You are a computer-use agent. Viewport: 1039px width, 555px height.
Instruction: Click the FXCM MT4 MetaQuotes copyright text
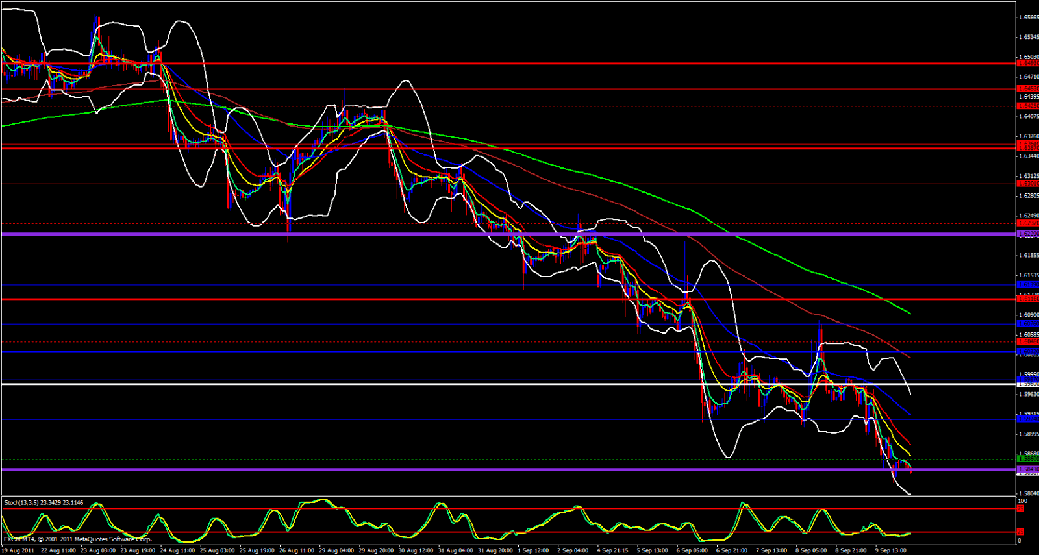77,539
